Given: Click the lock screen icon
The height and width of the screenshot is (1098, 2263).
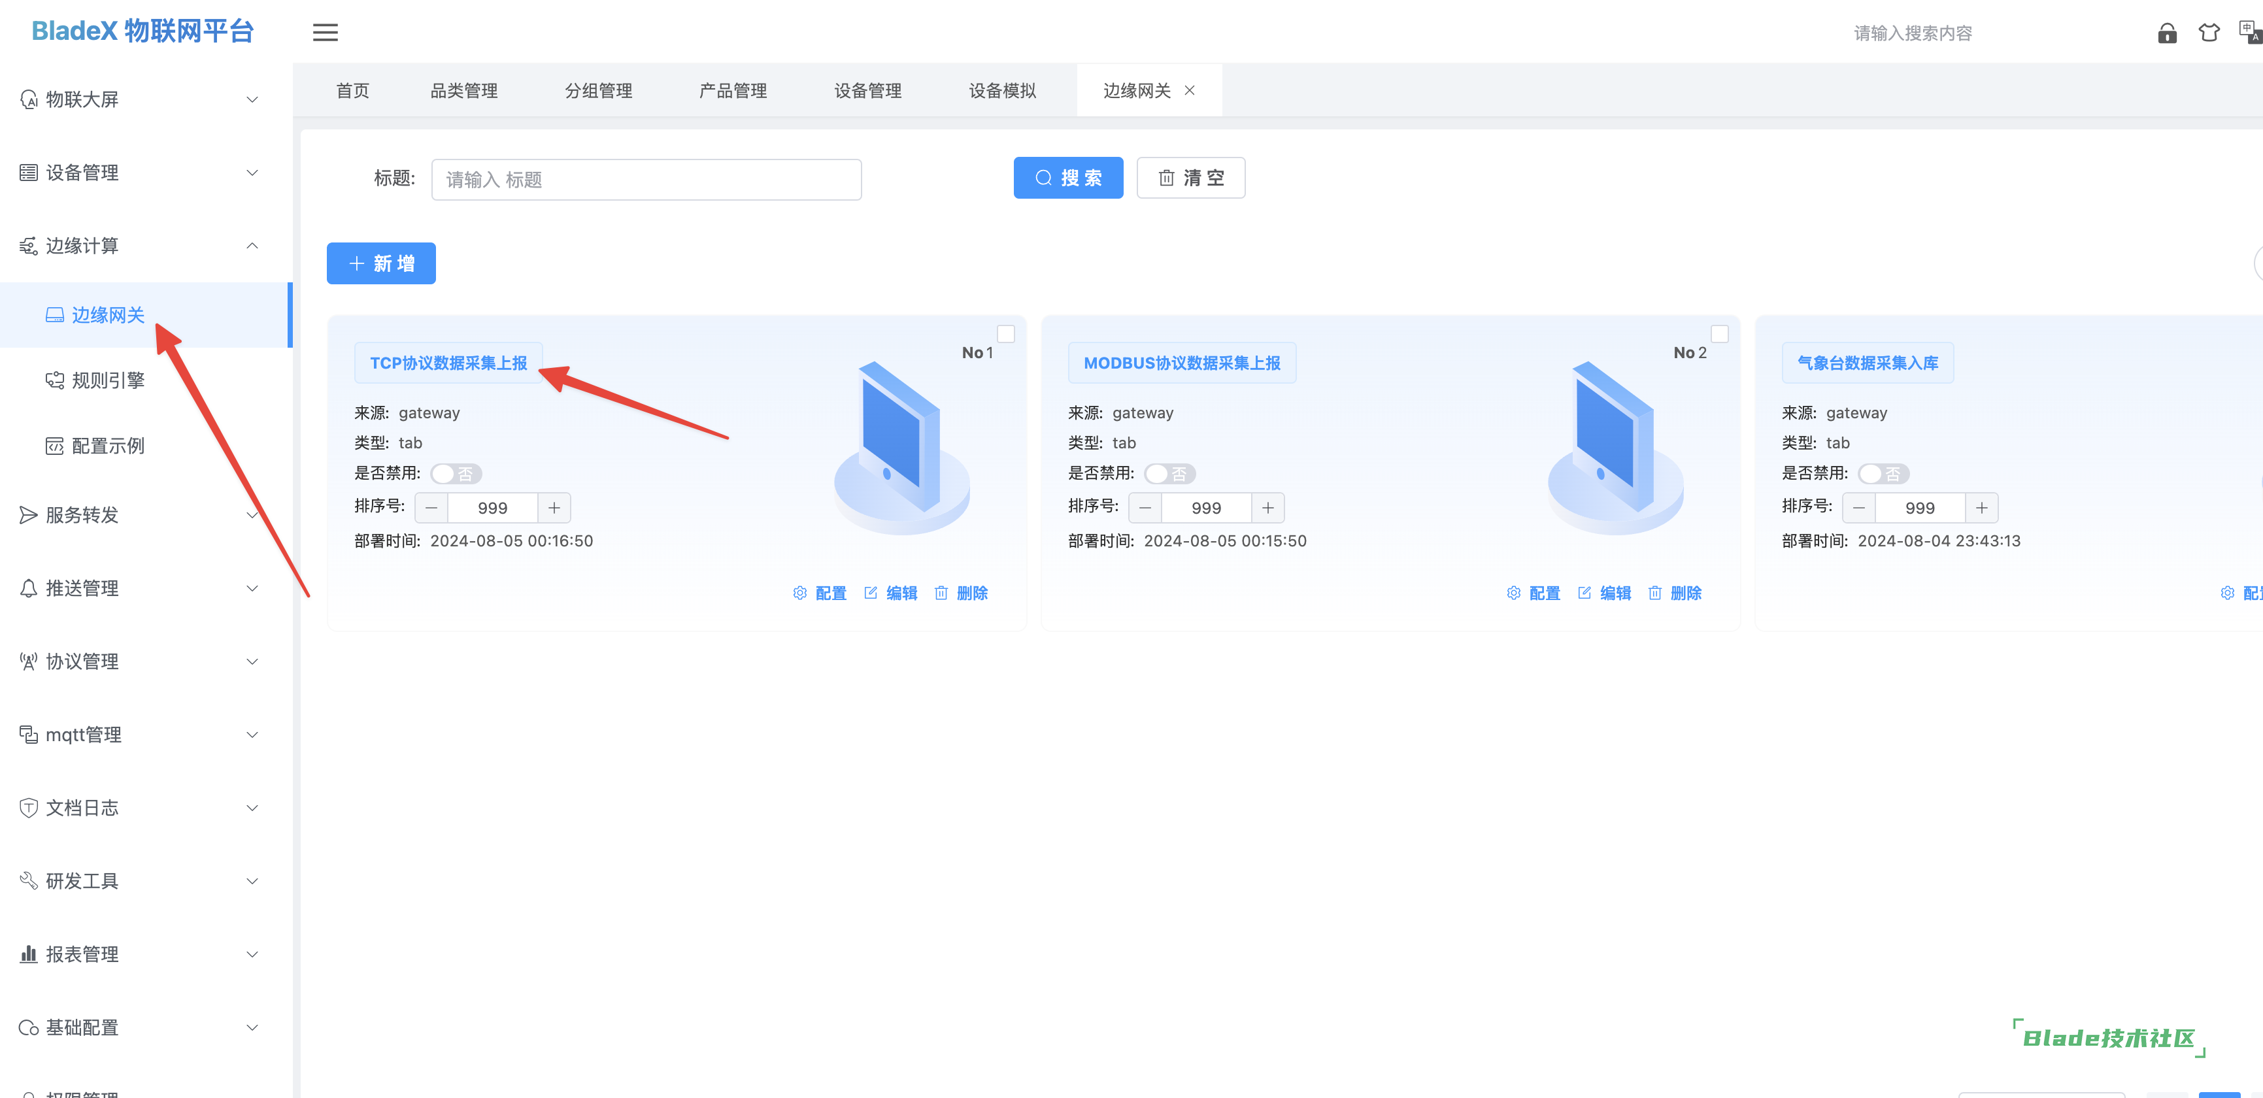Looking at the screenshot, I should pos(2166,33).
